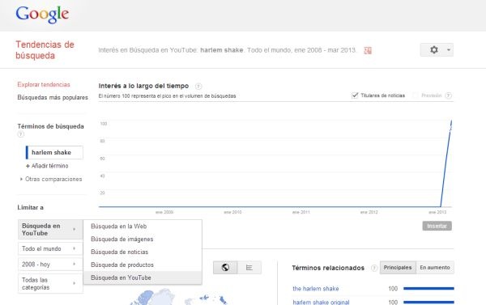Click Añadir término link
The height and width of the screenshot is (305, 486).
click(47, 166)
